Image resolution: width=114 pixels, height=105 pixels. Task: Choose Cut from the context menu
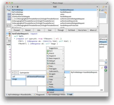pyautogui.click(x=55, y=82)
